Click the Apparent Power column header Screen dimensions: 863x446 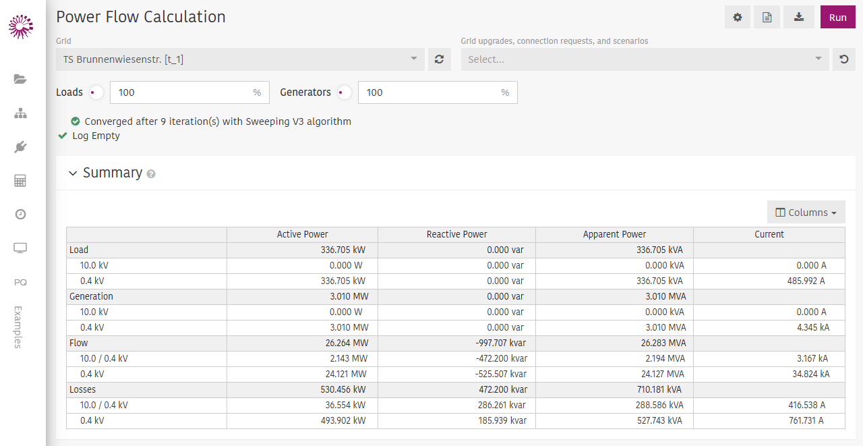[x=614, y=234]
